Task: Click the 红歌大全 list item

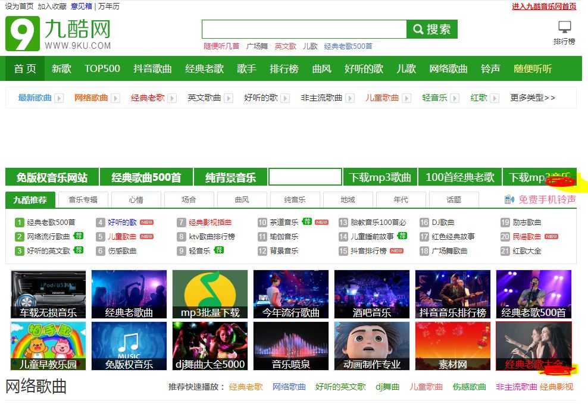Action: pos(527,250)
